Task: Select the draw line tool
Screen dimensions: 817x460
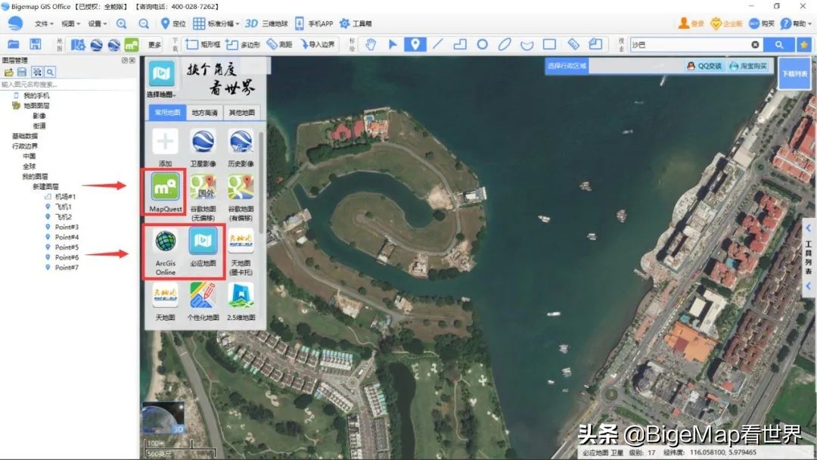Action: [437, 45]
